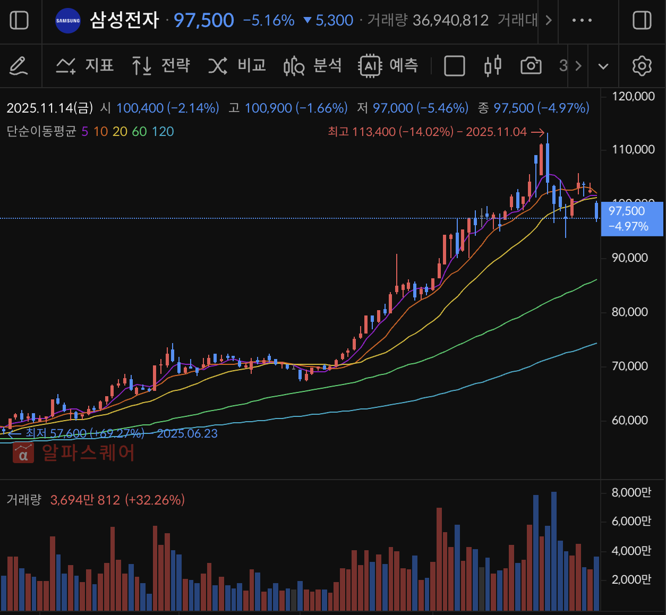Click the 삼성전자 stock name
666x615 pixels.
[124, 20]
